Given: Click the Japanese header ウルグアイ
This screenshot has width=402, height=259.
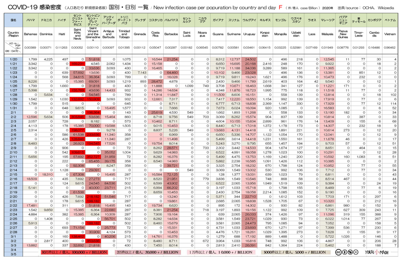Looking at the screenshot, I should 249,20.
